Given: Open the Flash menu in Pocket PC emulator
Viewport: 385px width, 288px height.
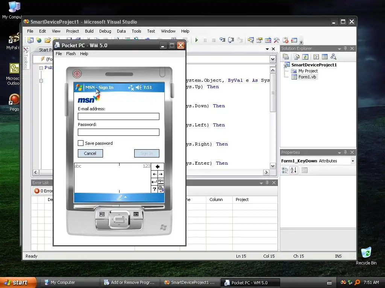Looking at the screenshot, I should [71, 54].
